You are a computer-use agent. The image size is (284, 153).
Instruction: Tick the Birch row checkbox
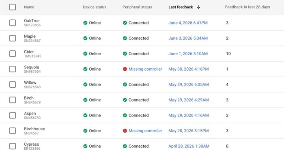(x=13, y=100)
